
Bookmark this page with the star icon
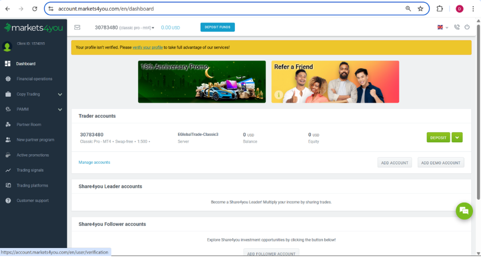tap(420, 9)
